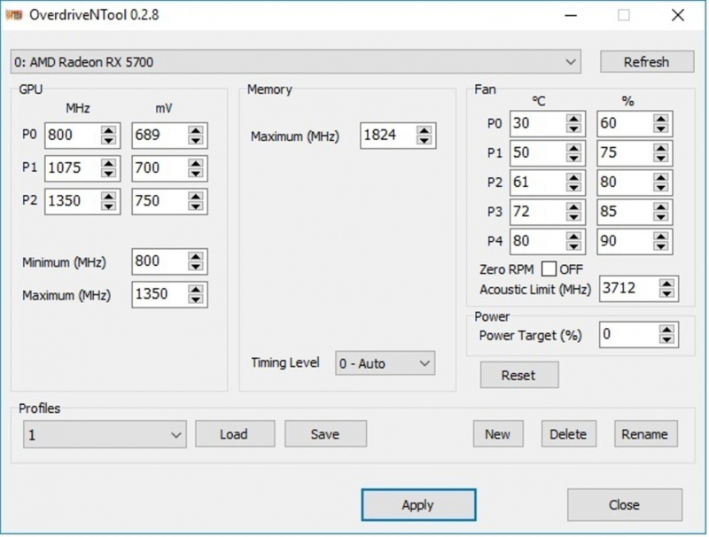This screenshot has width=709, height=537.
Task: Increase GPU P0 MHz with up arrow
Action: 108,130
